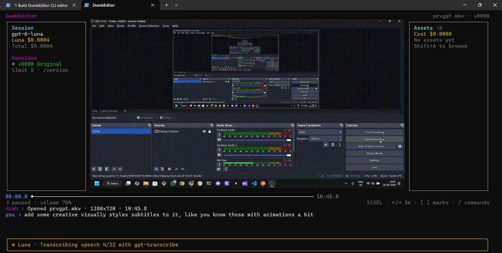Pop out the Scenes dock icon

coord(149,125)
